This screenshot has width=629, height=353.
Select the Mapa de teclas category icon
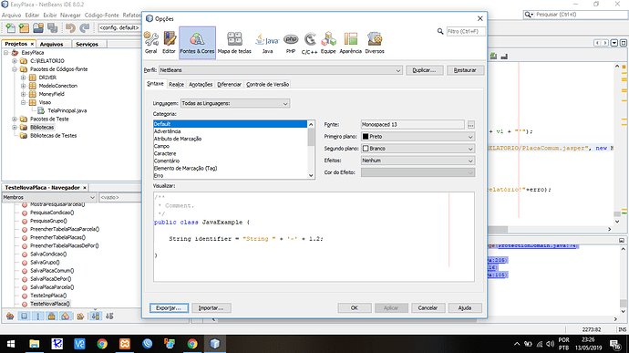pos(234,43)
